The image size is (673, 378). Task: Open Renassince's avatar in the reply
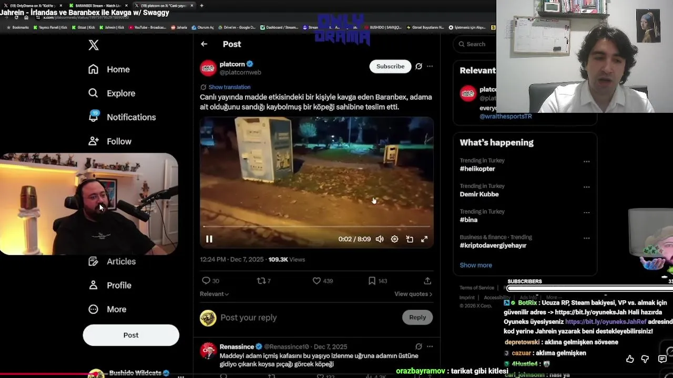click(208, 351)
